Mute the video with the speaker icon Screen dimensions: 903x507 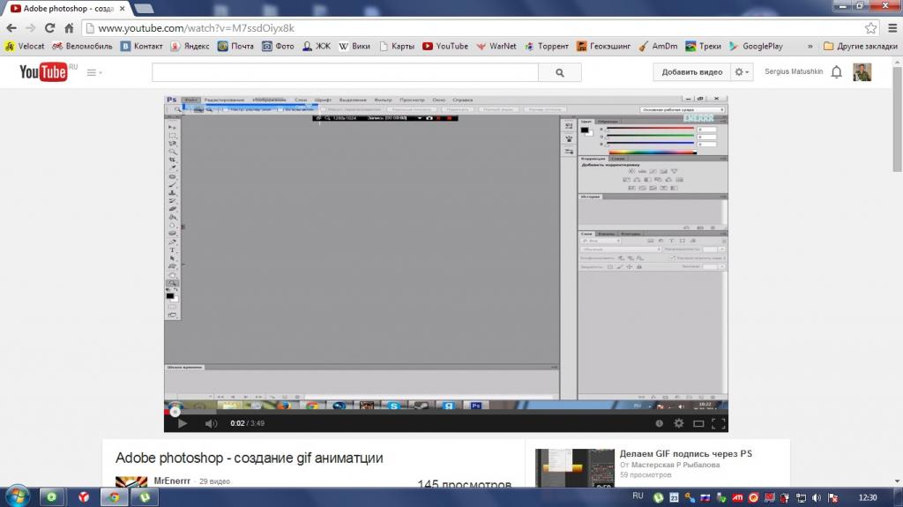pyautogui.click(x=212, y=423)
